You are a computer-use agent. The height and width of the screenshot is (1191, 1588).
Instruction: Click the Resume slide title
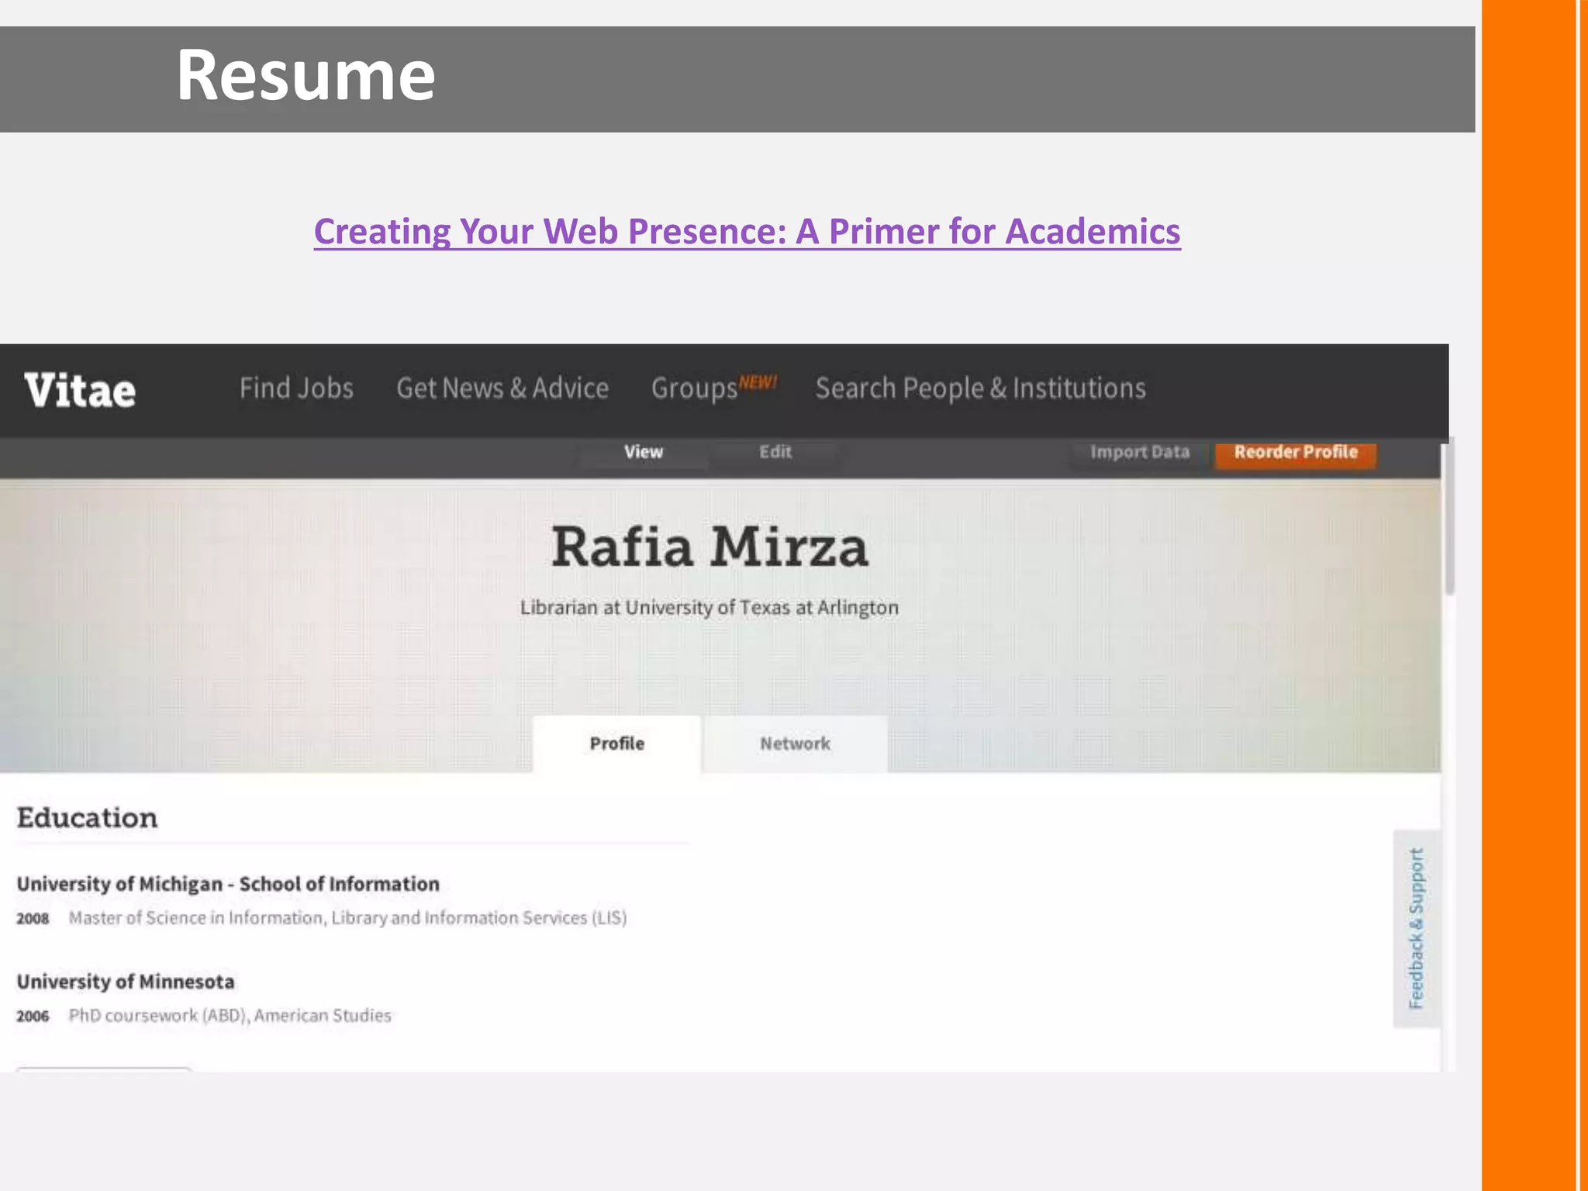click(x=306, y=75)
